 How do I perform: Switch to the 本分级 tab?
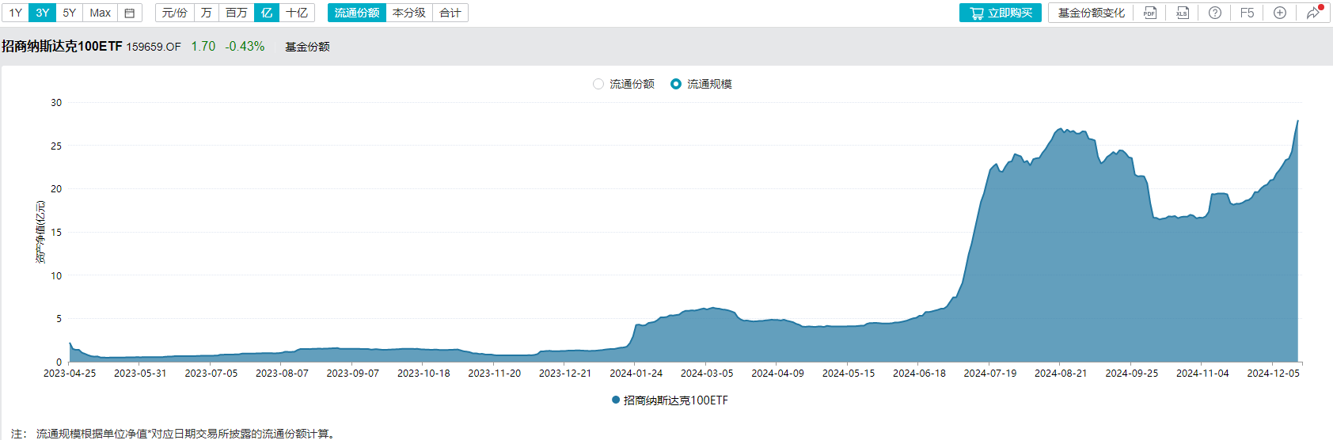coord(408,13)
